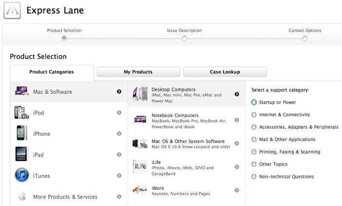Click the Express Lane road logo icon
The width and height of the screenshot is (342, 206).
12,10
